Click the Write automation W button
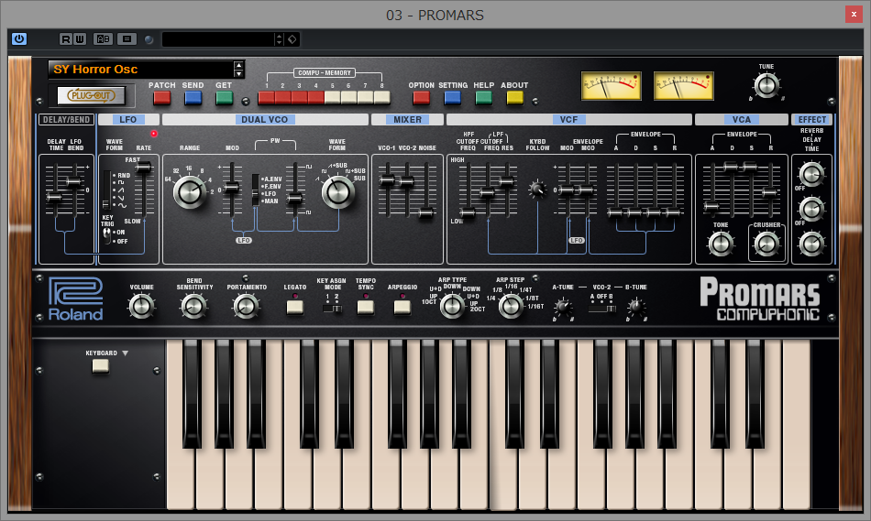Image resolution: width=871 pixels, height=521 pixels. tap(80, 38)
